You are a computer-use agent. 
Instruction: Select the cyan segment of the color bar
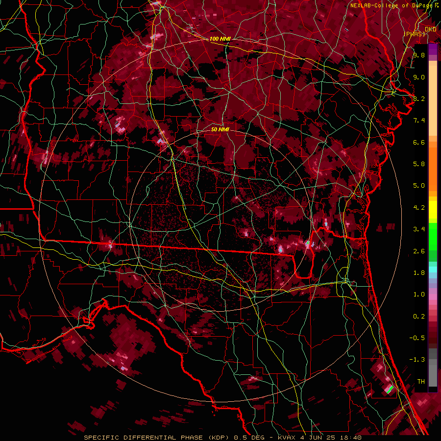point(433,269)
